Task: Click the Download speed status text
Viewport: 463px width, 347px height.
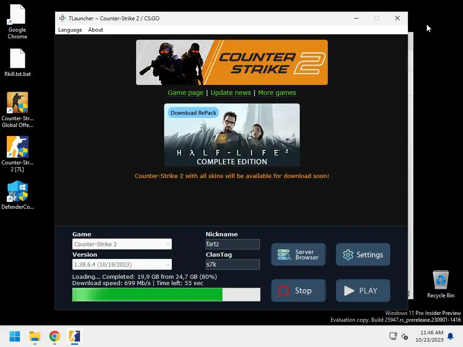Action: pos(137,283)
